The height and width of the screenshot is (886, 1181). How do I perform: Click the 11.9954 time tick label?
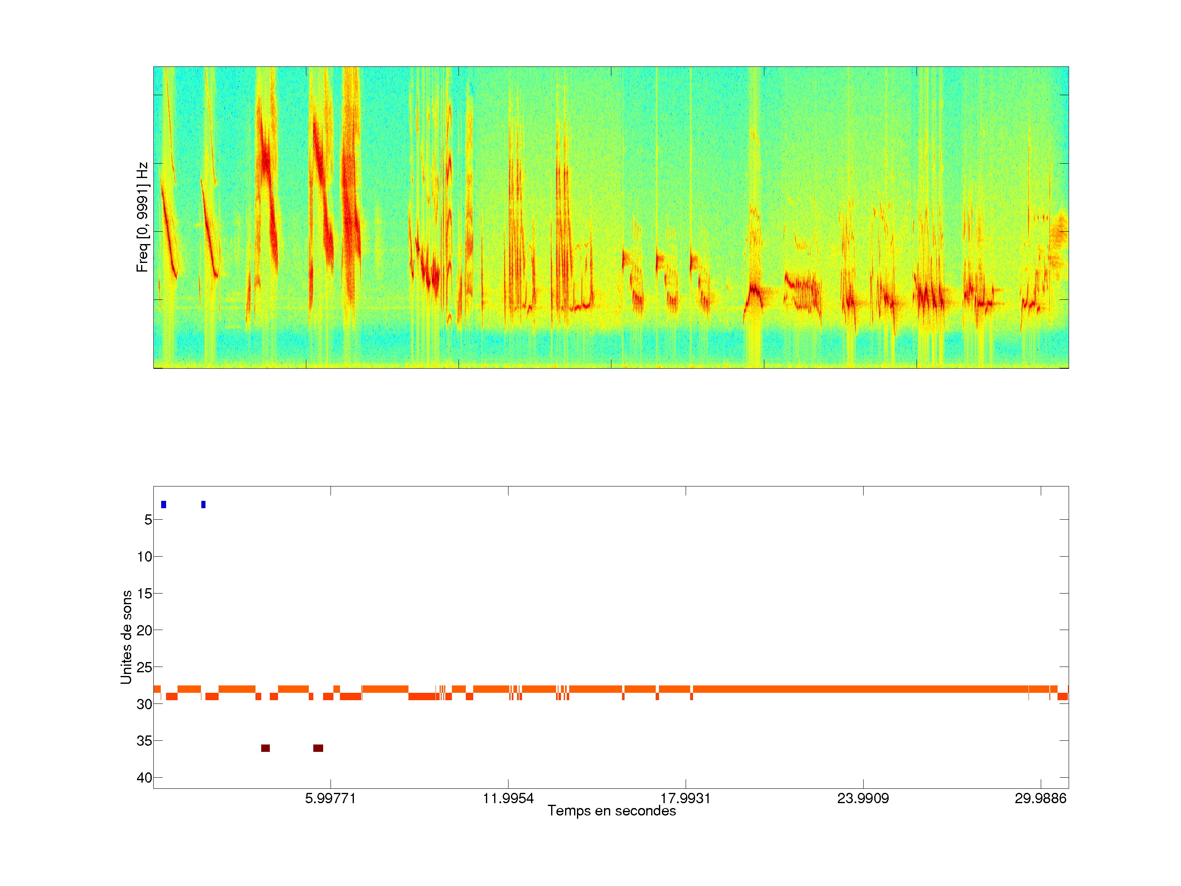point(508,798)
